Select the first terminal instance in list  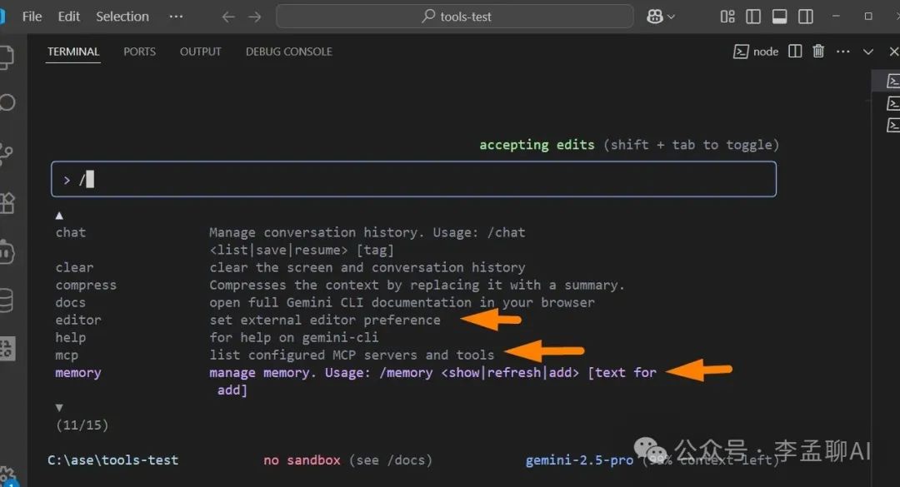pos(892,81)
